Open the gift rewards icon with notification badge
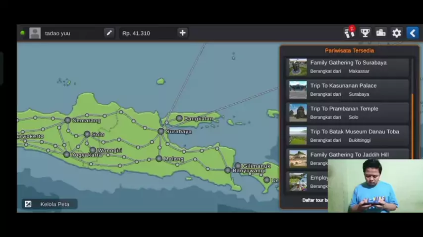The height and width of the screenshot is (237, 423). 349,33
